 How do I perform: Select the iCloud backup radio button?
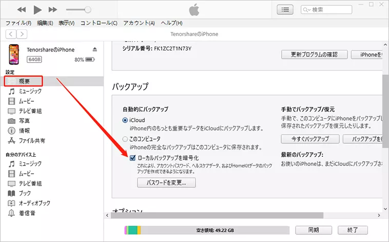tap(125, 120)
